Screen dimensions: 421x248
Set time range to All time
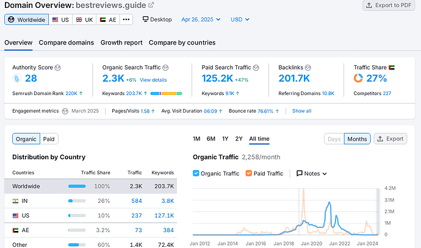259,138
